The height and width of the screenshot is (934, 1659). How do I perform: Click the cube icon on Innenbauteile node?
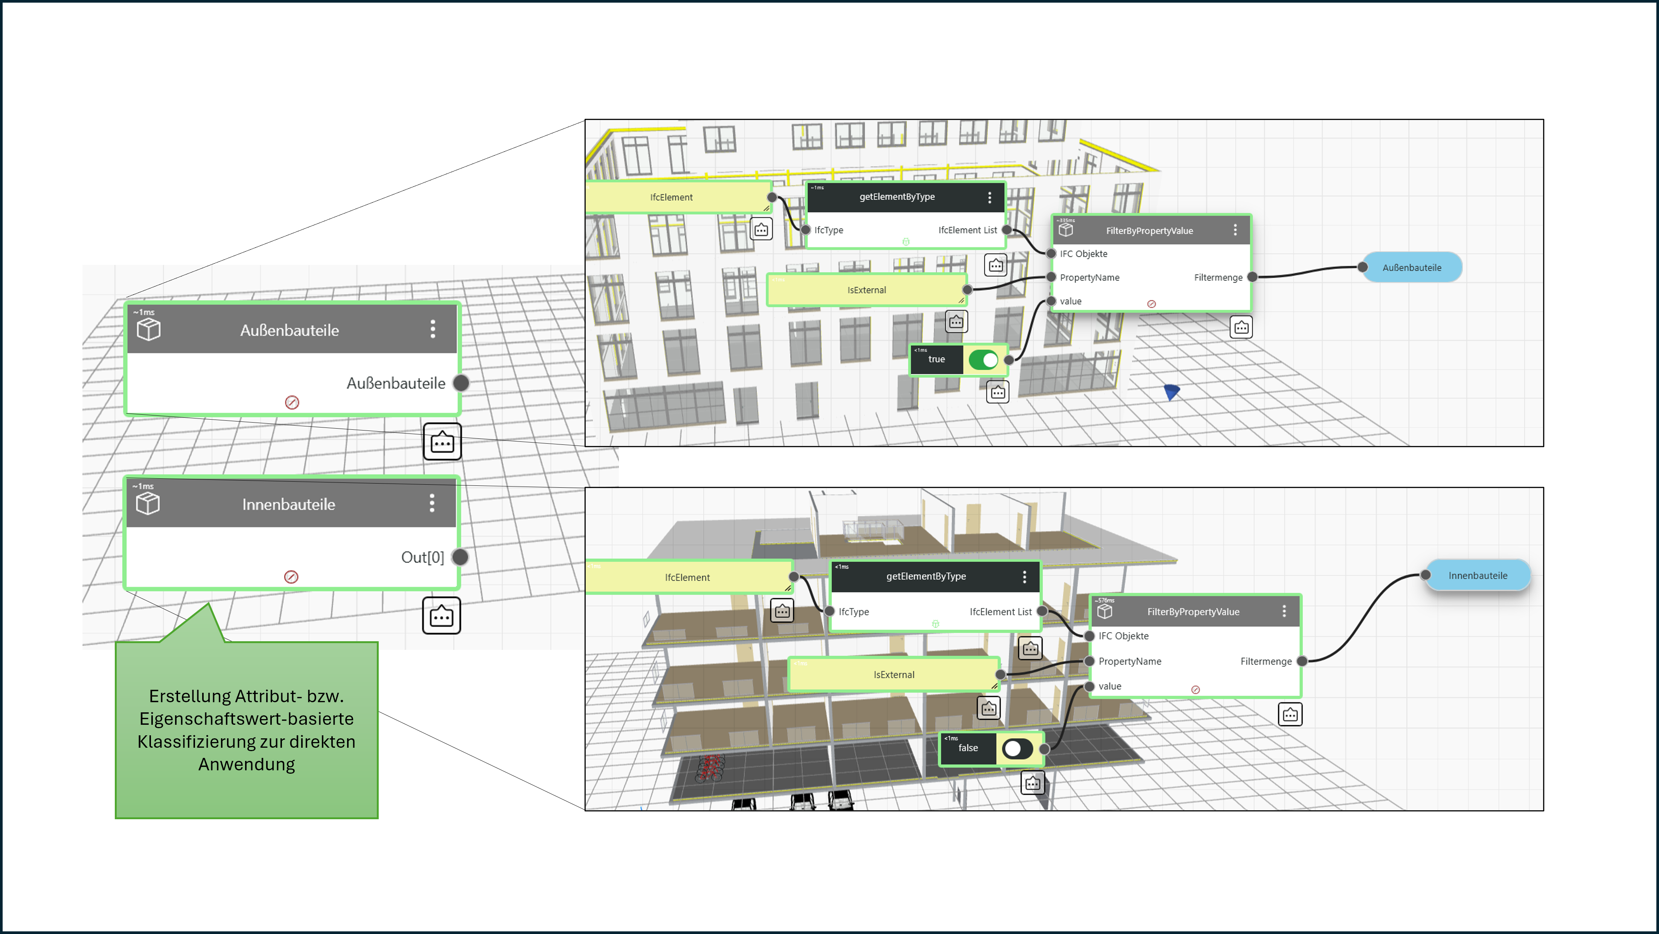click(x=148, y=504)
